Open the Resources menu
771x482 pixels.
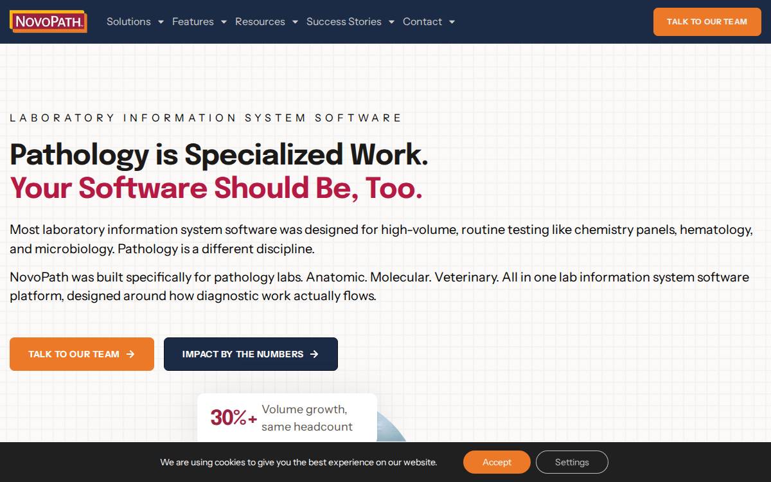tap(260, 22)
